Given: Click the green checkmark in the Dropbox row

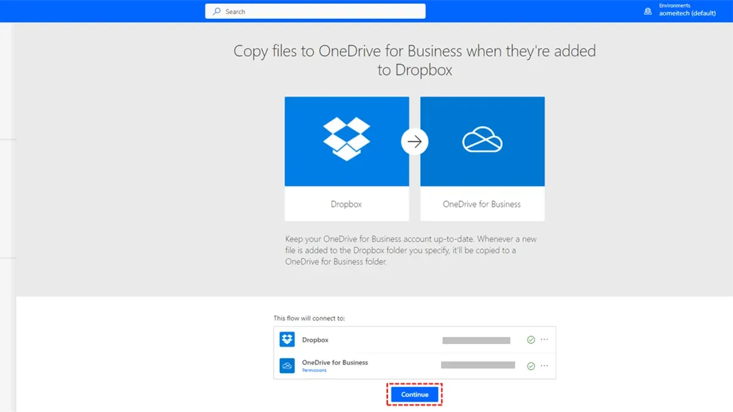Looking at the screenshot, I should click(531, 340).
